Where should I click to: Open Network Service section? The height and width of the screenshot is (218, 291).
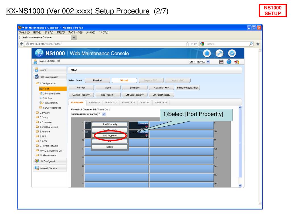click(50, 168)
